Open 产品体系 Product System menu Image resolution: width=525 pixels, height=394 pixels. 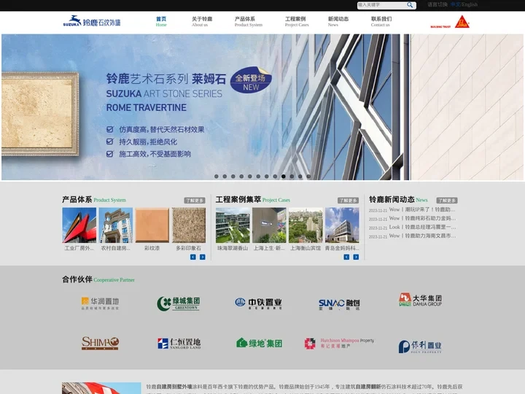click(x=249, y=21)
